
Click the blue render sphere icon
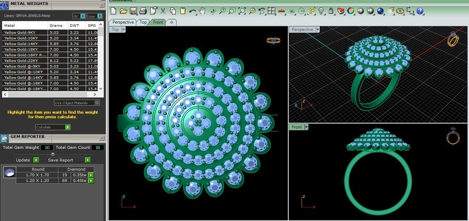[x=380, y=11]
